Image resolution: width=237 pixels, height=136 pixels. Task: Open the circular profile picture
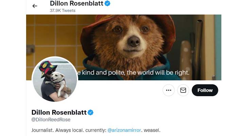pos(55,79)
